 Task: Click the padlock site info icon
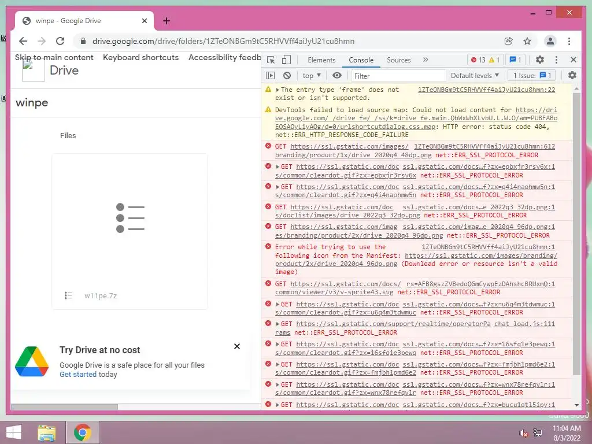83,41
